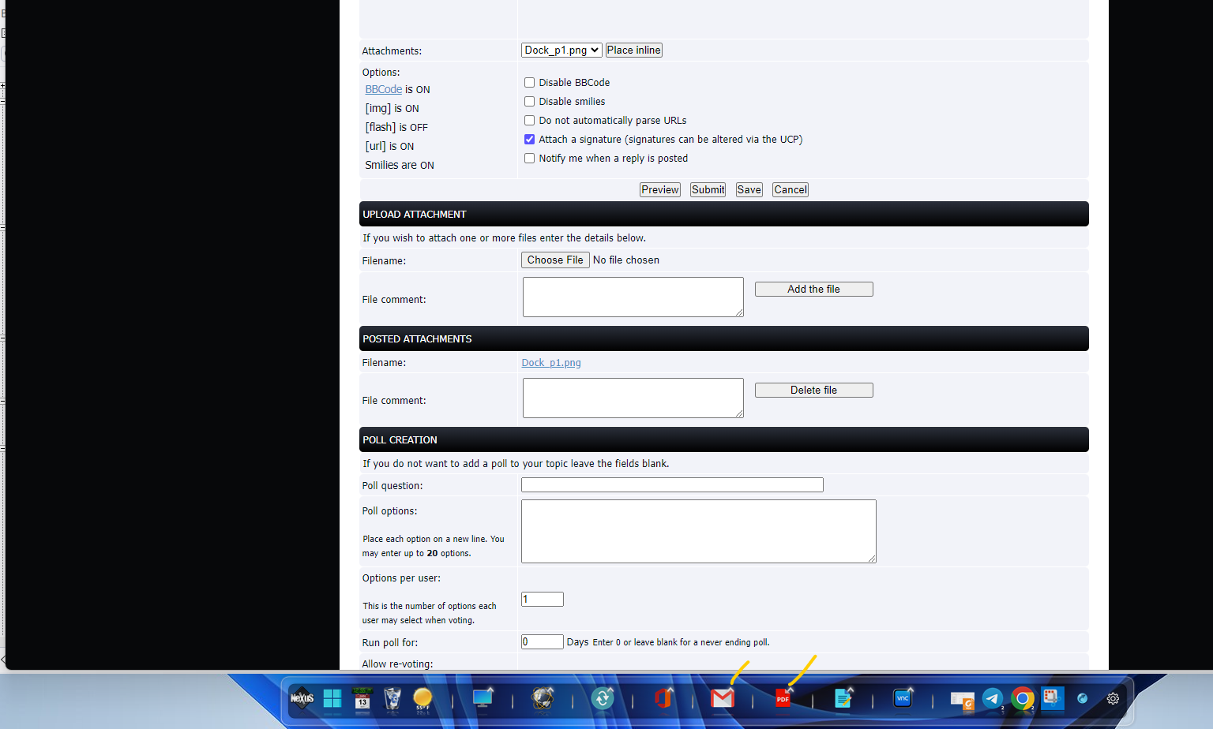Click the Windows Start icon in dock

(x=332, y=698)
